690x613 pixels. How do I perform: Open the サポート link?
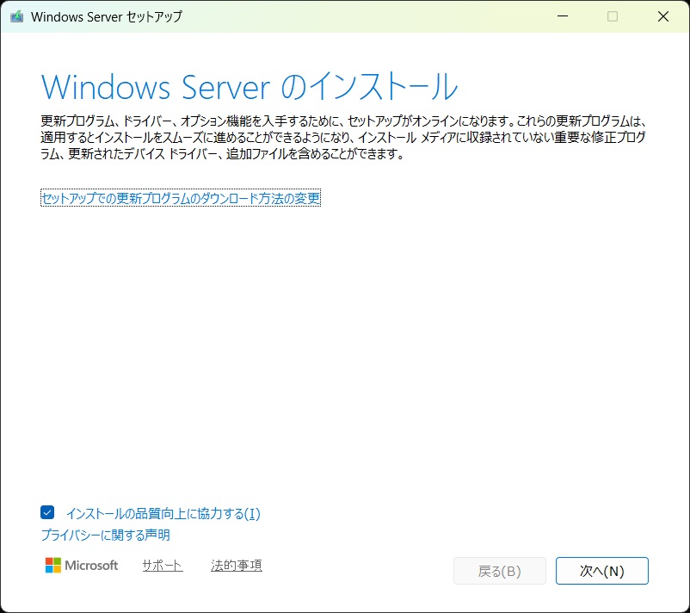pyautogui.click(x=163, y=566)
